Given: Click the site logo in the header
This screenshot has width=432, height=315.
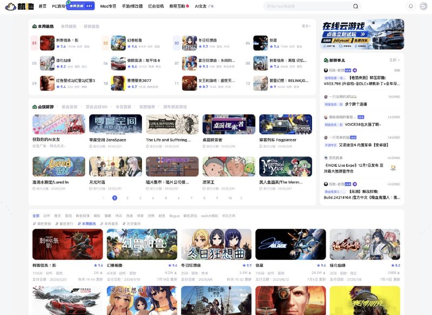Looking at the screenshot, I should pos(19,6).
